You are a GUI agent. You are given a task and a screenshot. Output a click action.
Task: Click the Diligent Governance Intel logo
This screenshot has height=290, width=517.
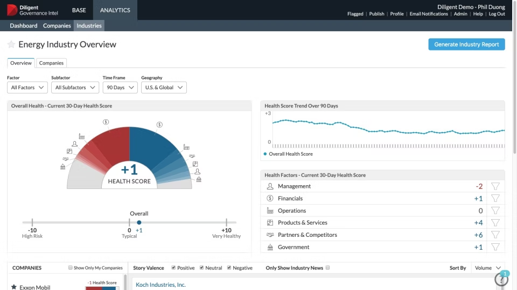tap(32, 10)
